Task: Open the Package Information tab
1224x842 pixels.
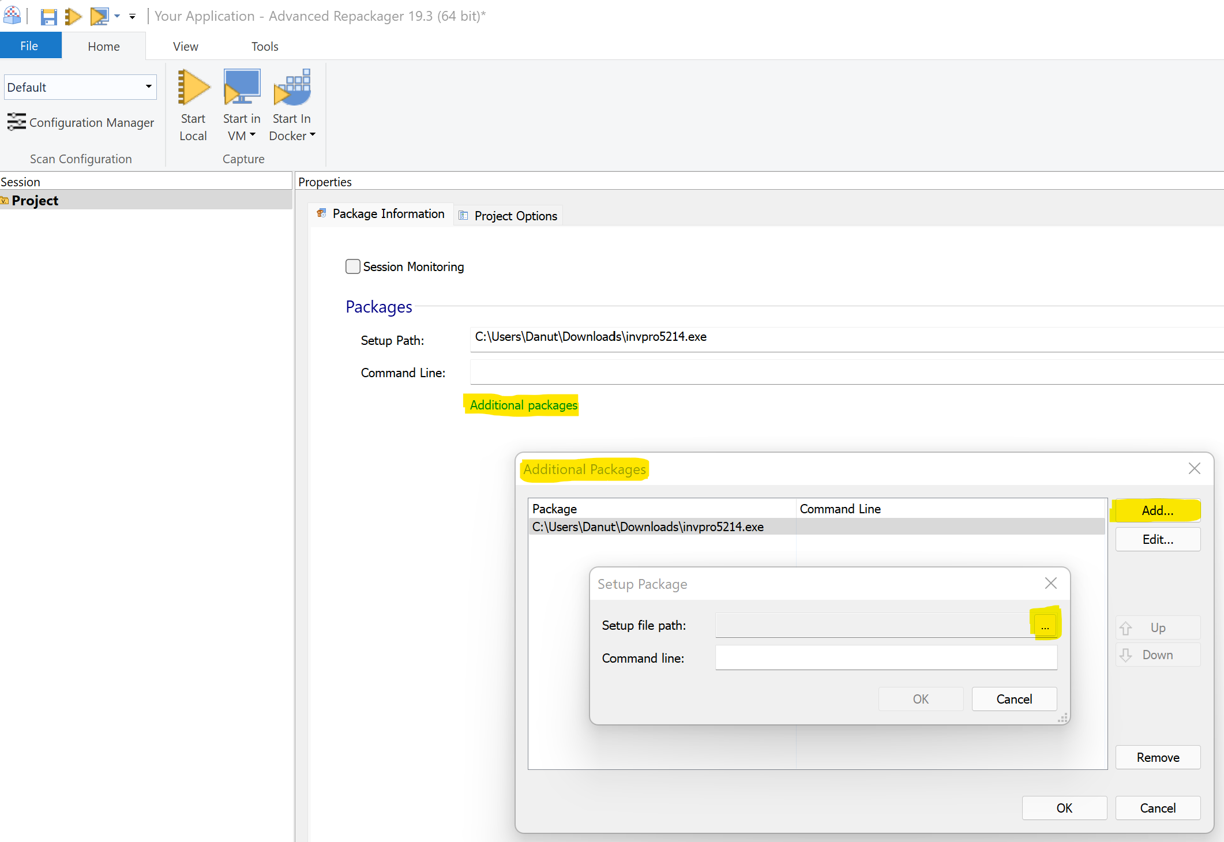Action: 381,214
